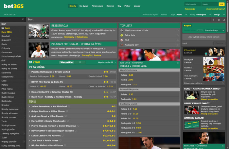Open the Kursy Dziesiętne odds dropdown
The width and height of the screenshot is (229, 149).
[201, 15]
